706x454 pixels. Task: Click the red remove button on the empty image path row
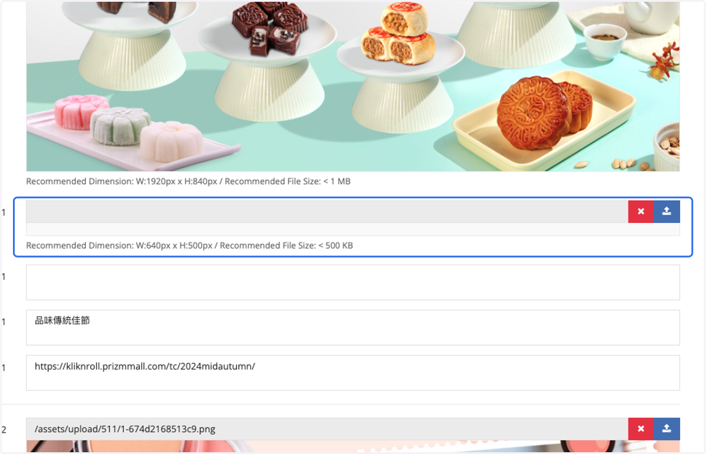pos(641,212)
